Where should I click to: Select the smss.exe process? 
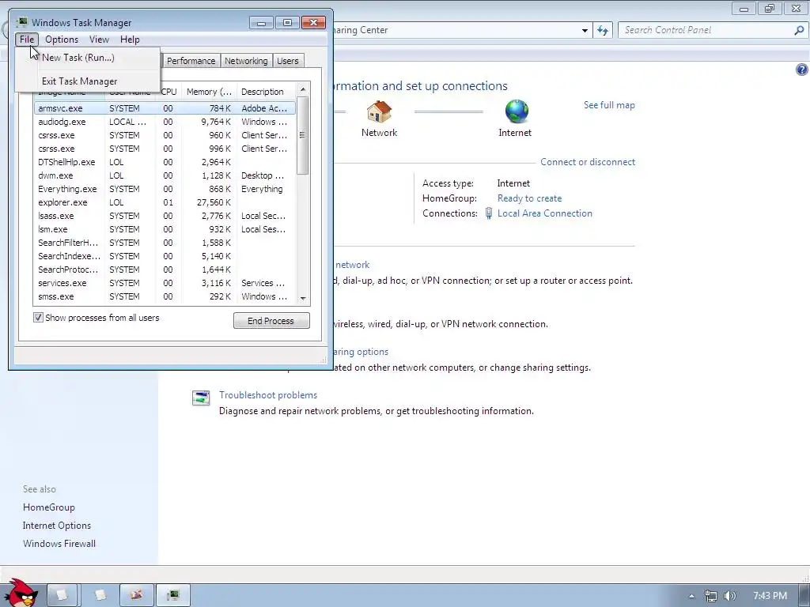[165, 296]
